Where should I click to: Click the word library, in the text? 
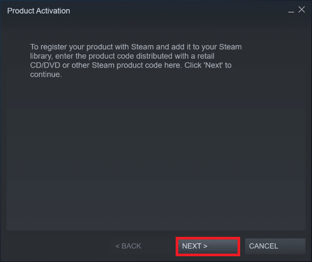[41, 56]
